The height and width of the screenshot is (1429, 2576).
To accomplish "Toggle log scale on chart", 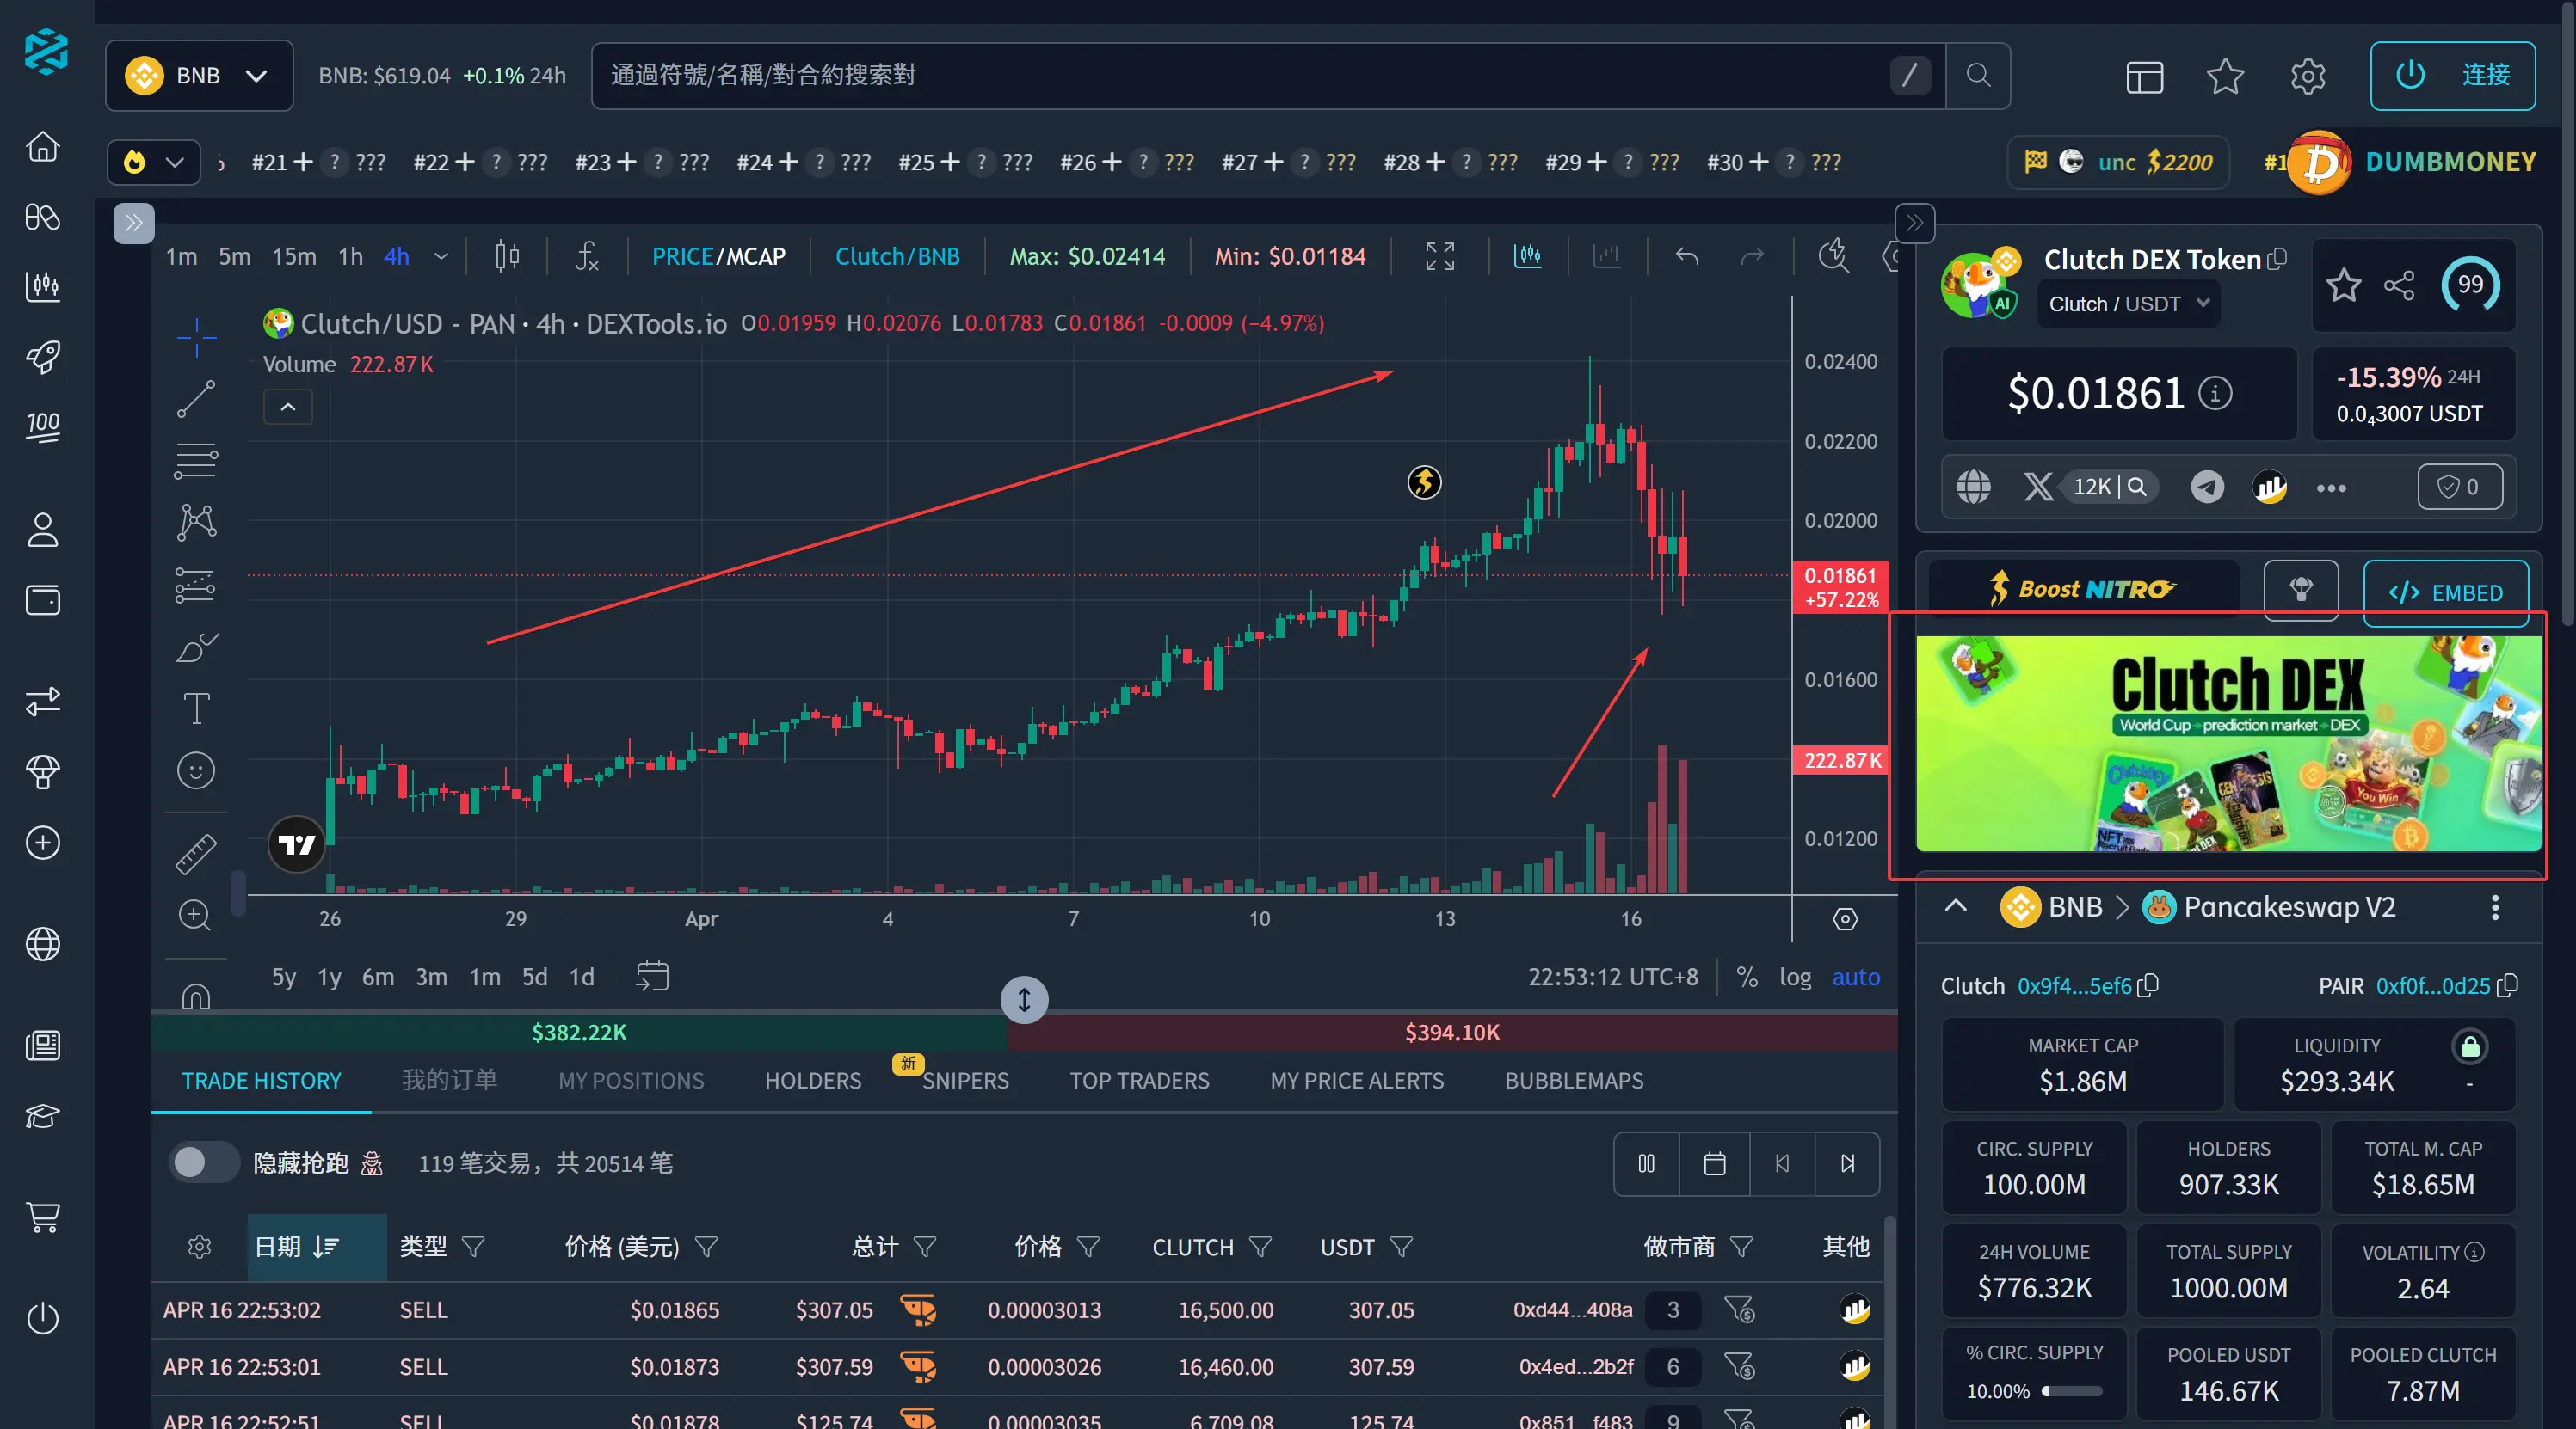I will pos(1795,977).
